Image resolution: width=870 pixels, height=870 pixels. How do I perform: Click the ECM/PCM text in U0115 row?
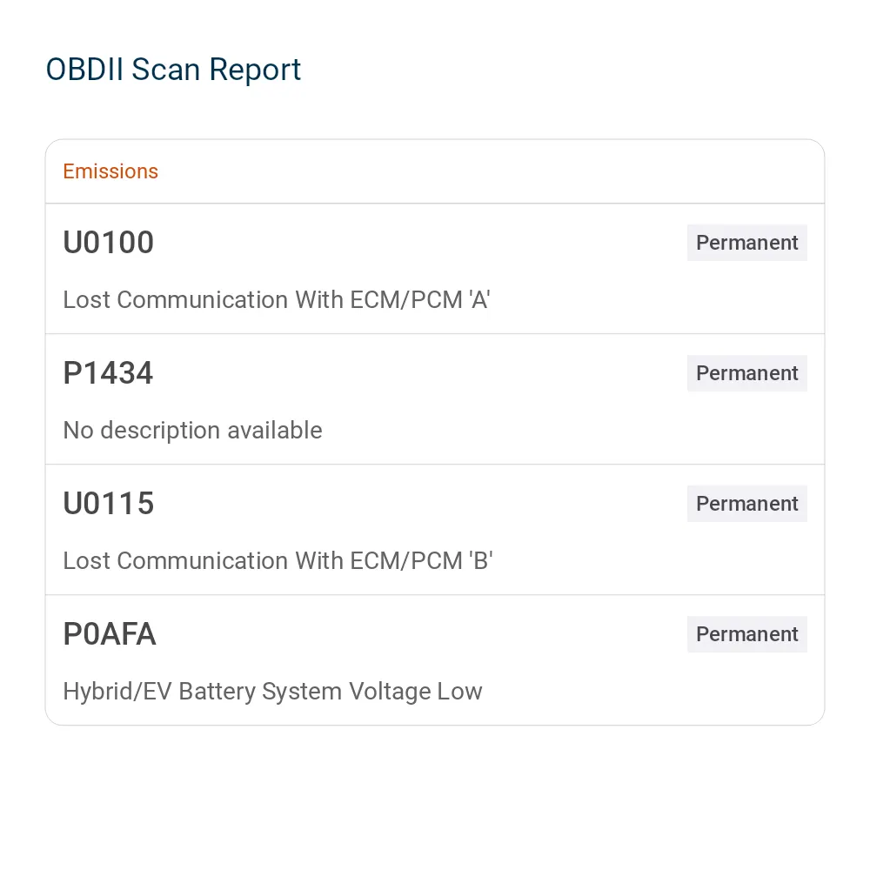click(x=406, y=560)
